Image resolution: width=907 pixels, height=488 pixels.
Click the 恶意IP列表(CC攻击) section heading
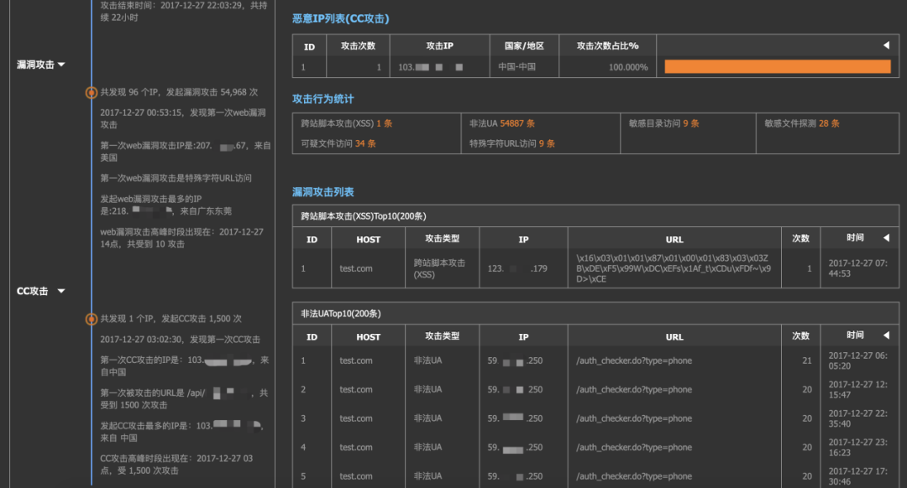point(341,18)
